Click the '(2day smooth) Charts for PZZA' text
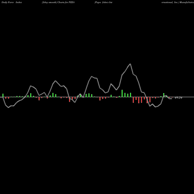 coord(58,2)
